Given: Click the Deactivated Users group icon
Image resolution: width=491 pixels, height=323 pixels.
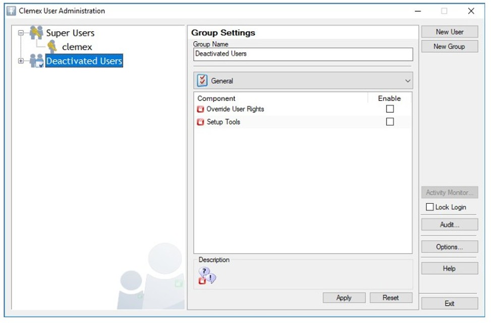Looking at the screenshot, I should coord(37,60).
